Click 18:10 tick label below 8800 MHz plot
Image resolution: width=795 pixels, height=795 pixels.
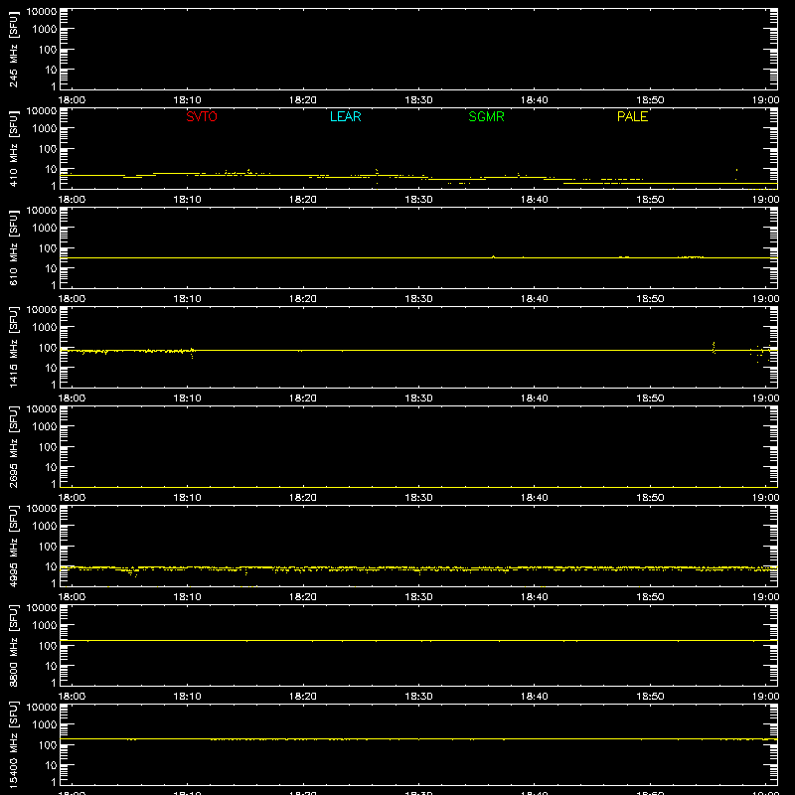click(187, 697)
